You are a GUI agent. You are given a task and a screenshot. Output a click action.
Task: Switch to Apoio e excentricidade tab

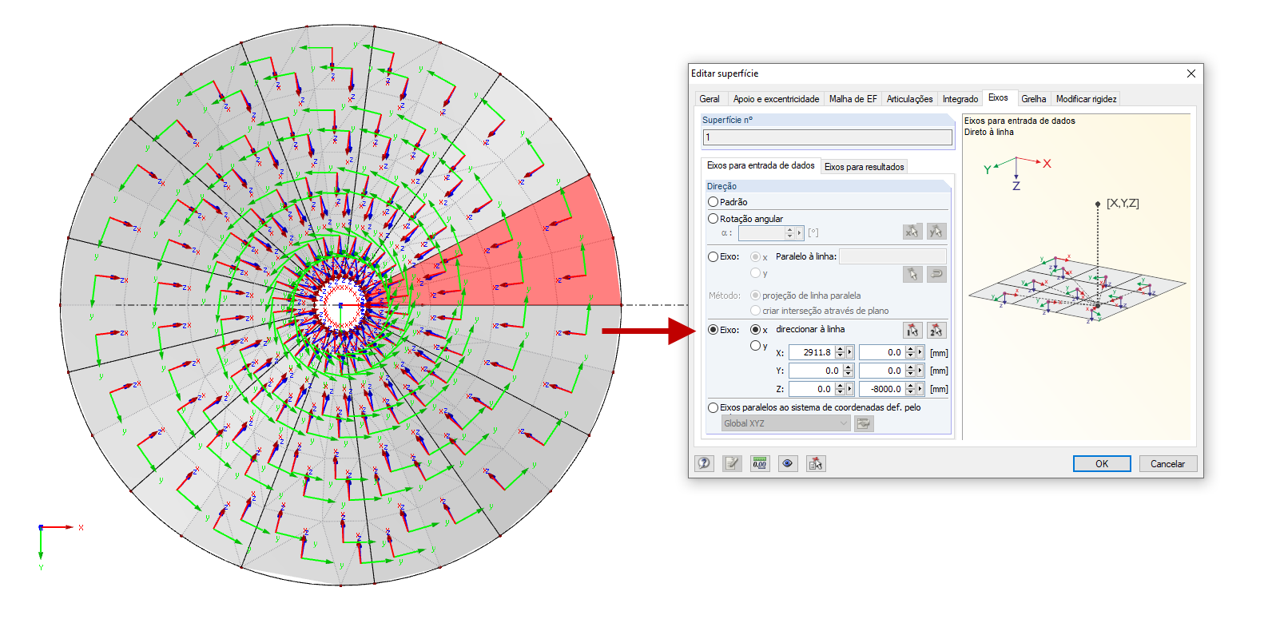click(776, 99)
